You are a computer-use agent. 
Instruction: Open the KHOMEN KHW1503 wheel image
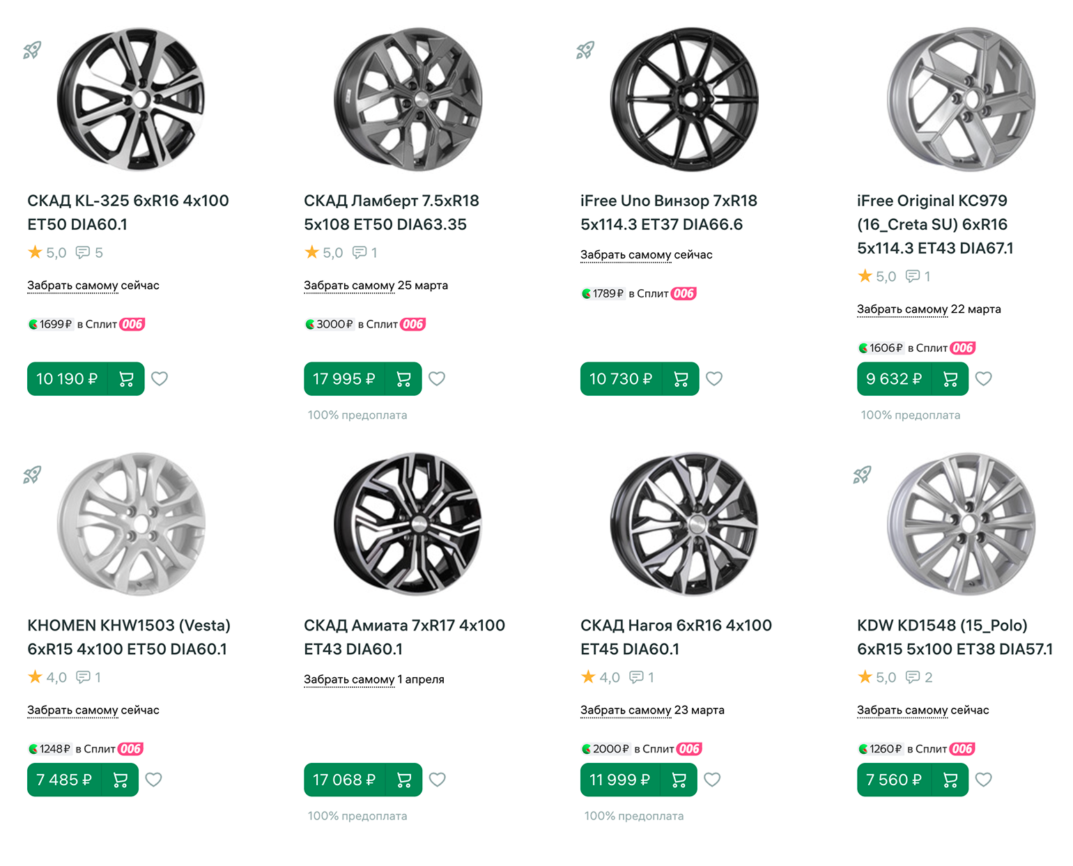point(131,525)
